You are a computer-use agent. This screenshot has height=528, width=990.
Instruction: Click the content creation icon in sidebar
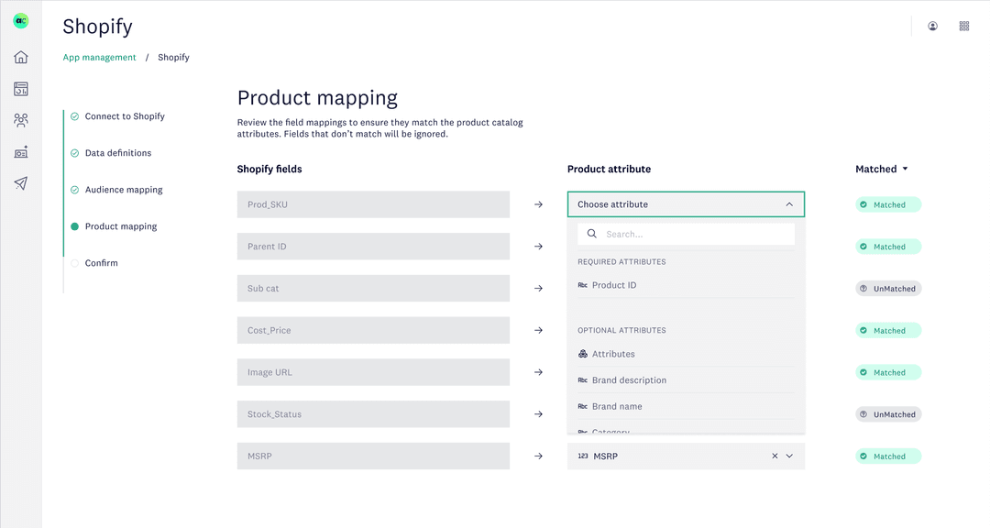pos(20,151)
